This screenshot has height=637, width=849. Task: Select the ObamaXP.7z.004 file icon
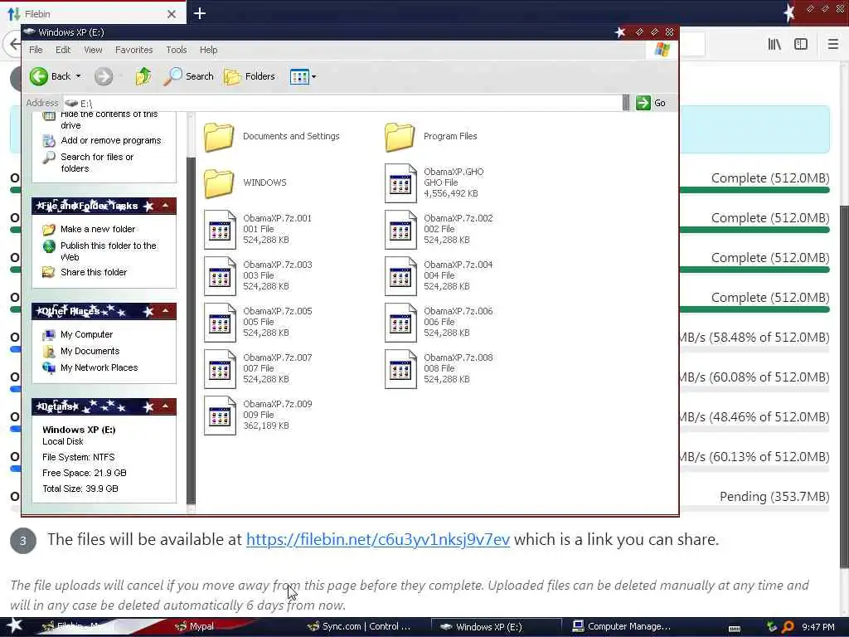pyautogui.click(x=400, y=276)
